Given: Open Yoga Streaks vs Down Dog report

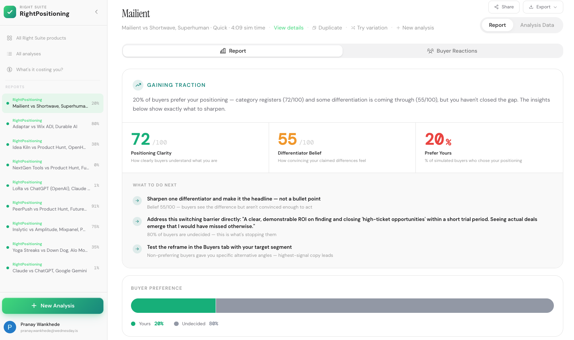Looking at the screenshot, I should (53, 247).
